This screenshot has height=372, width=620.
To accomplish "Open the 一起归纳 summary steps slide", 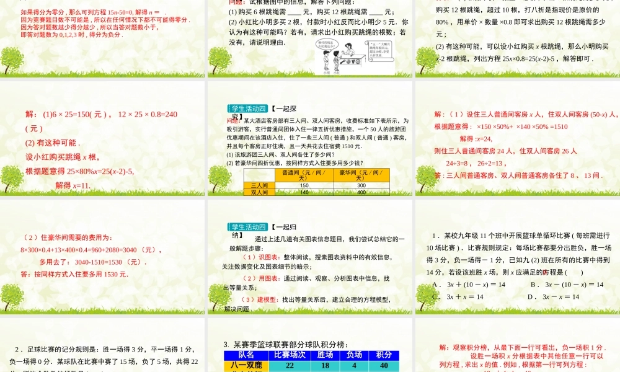I will 310,257.
